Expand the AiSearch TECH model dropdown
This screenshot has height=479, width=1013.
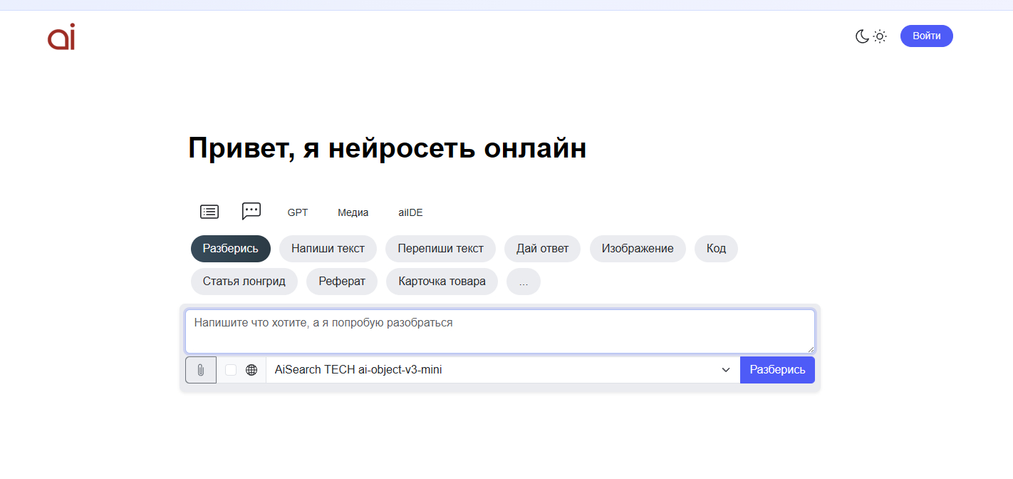pyautogui.click(x=503, y=370)
